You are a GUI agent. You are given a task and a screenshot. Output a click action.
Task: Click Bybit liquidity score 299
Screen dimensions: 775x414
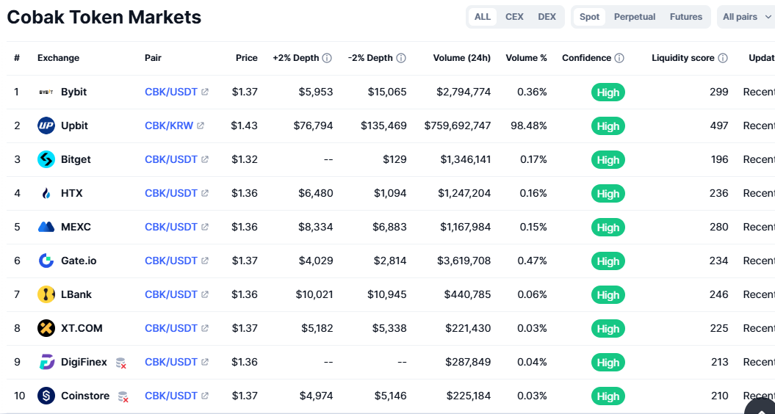(x=719, y=92)
